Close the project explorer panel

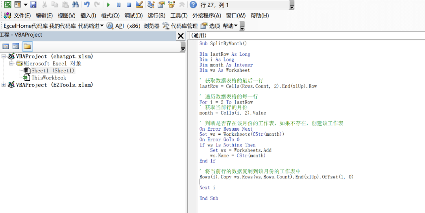[x=181, y=36]
